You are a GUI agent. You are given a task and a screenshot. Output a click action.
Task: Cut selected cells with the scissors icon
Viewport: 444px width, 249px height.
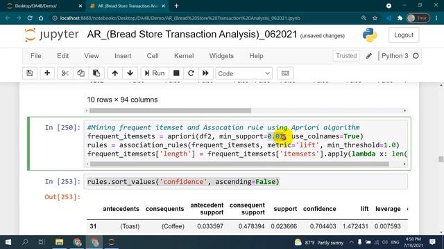[x=65, y=73]
